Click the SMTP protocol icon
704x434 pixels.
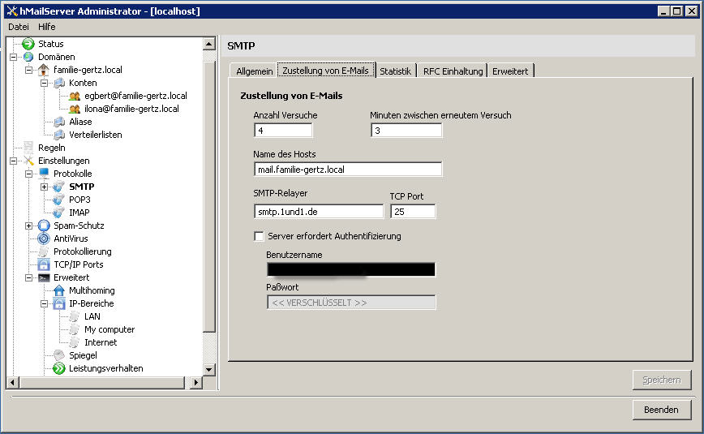[59, 187]
